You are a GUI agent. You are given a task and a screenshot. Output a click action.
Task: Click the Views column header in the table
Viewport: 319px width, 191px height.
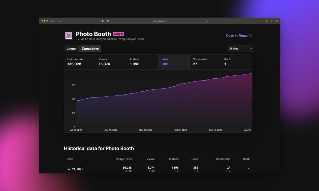point(150,159)
